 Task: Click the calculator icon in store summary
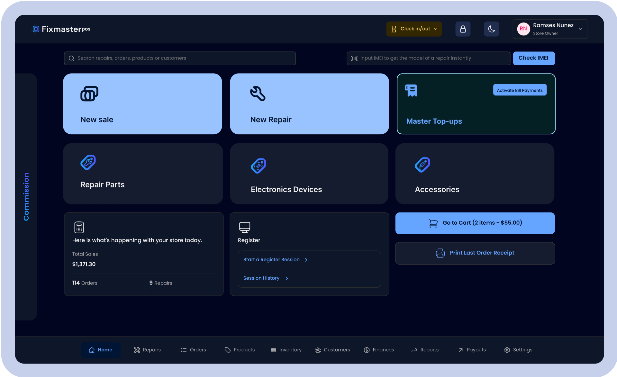79,227
